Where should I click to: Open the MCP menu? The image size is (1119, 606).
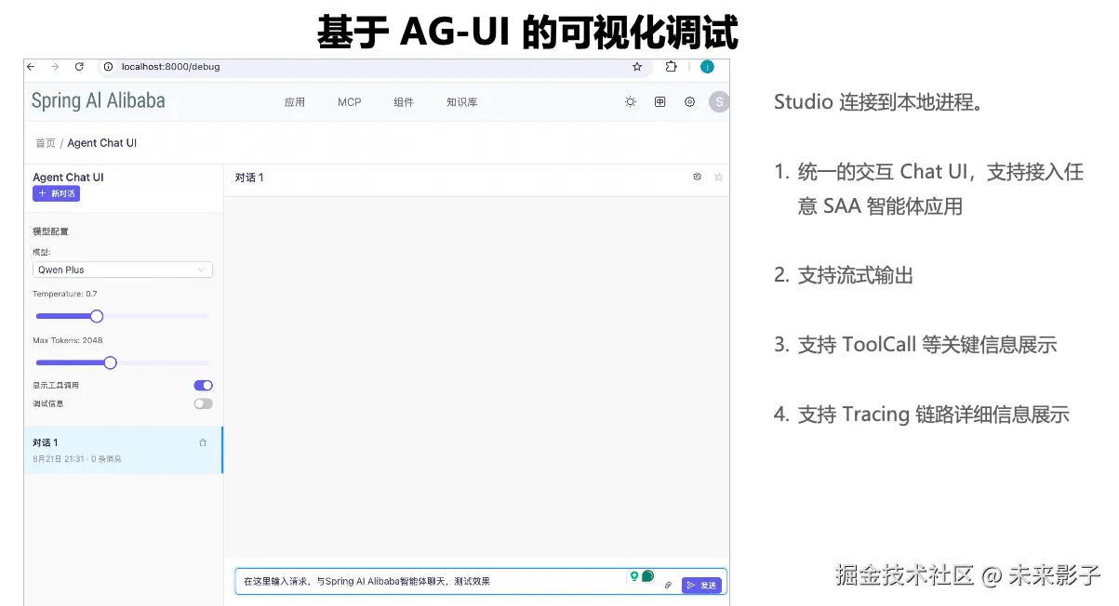point(350,102)
